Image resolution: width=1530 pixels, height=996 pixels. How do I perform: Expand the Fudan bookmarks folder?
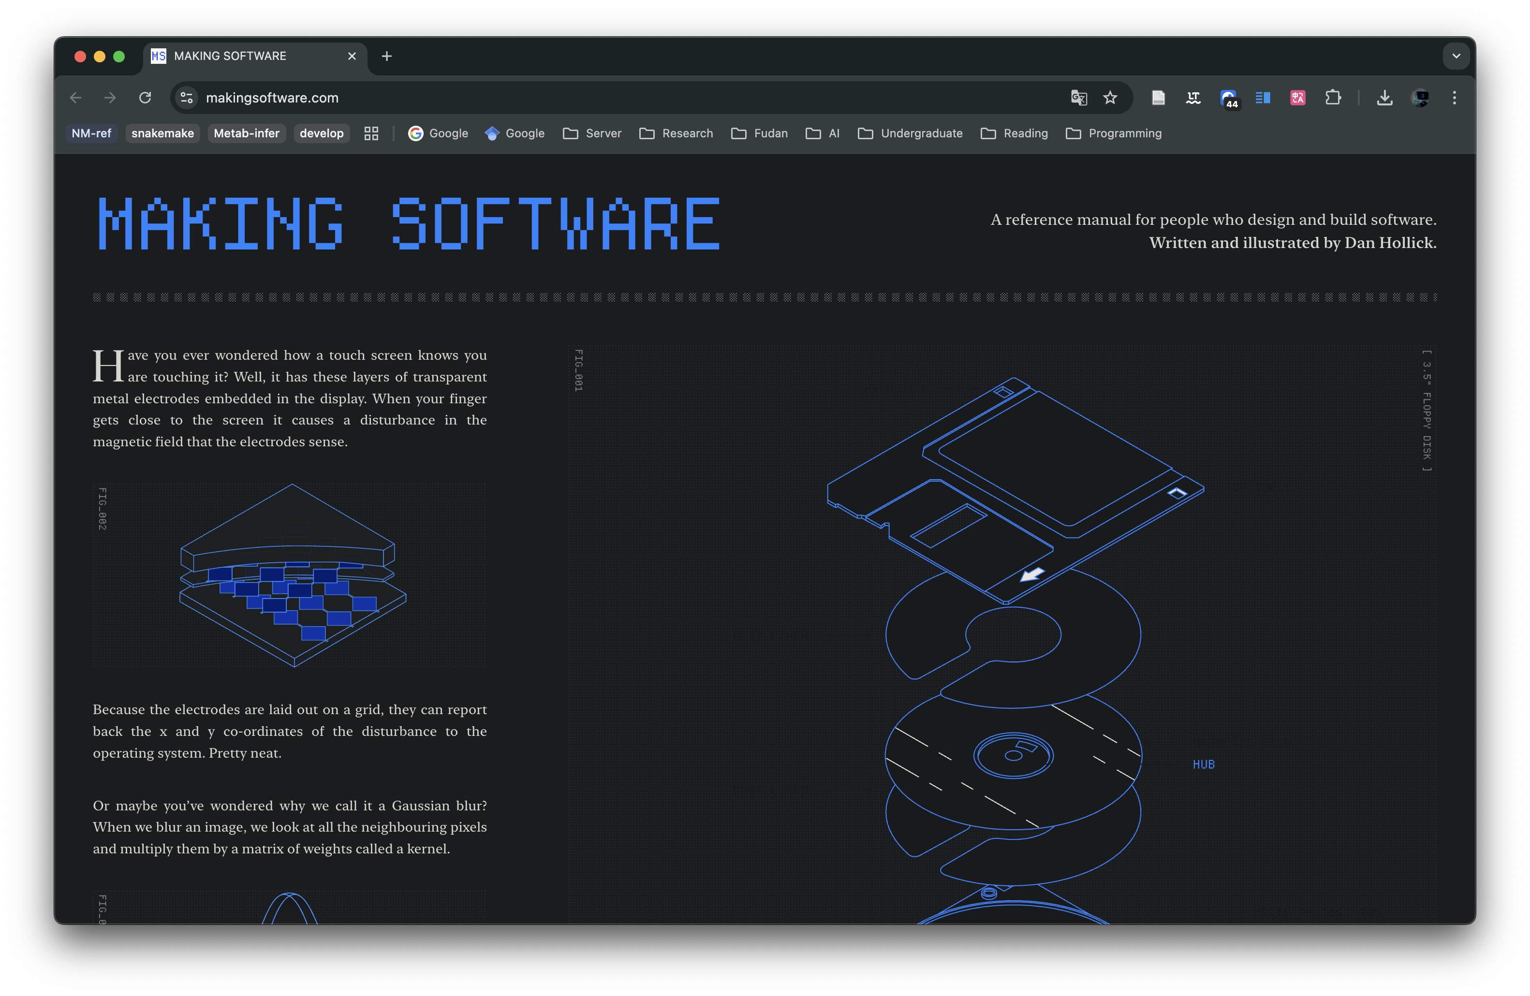[x=759, y=133]
